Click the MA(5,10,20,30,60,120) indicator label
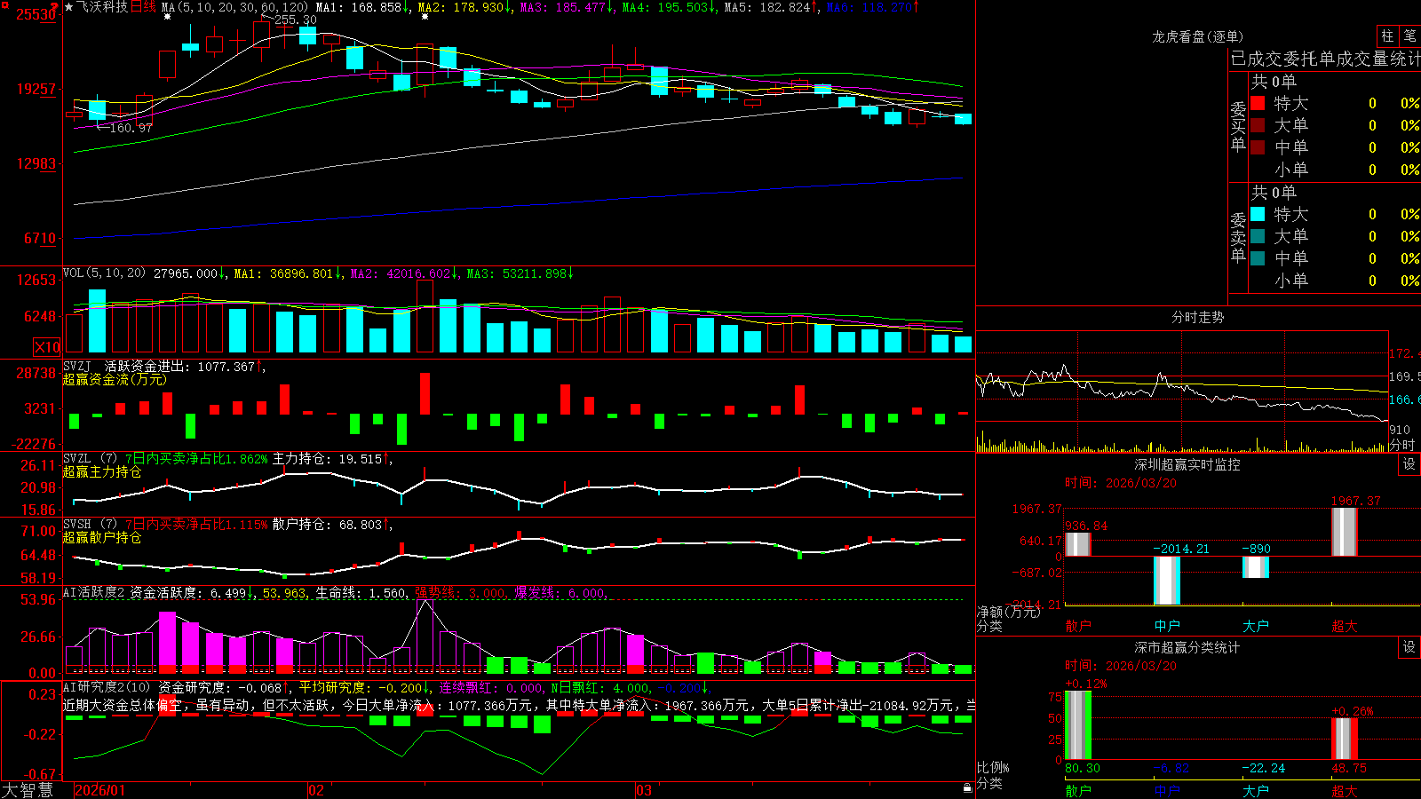 pyautogui.click(x=234, y=7)
